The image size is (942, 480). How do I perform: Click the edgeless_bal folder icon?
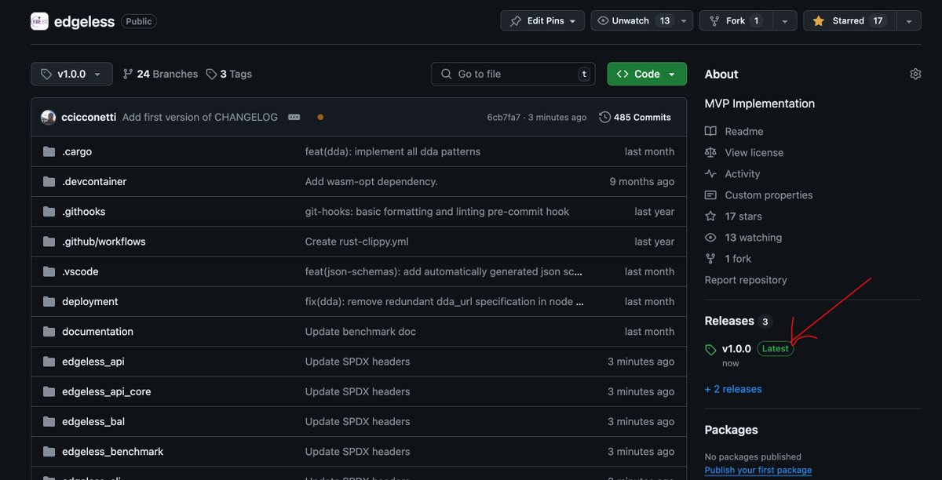(49, 421)
